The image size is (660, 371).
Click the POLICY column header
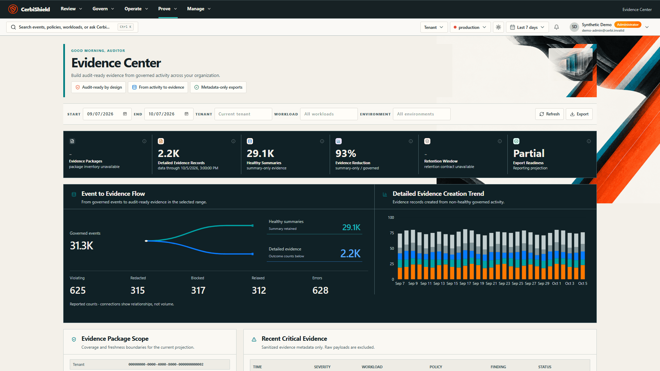pos(436,367)
